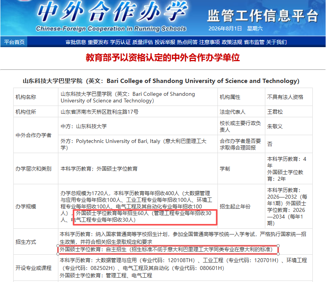Image resolution: width=326 pixels, height=282 pixels.
Task: Click the 法定代表人 label cell
Action: [241, 111]
